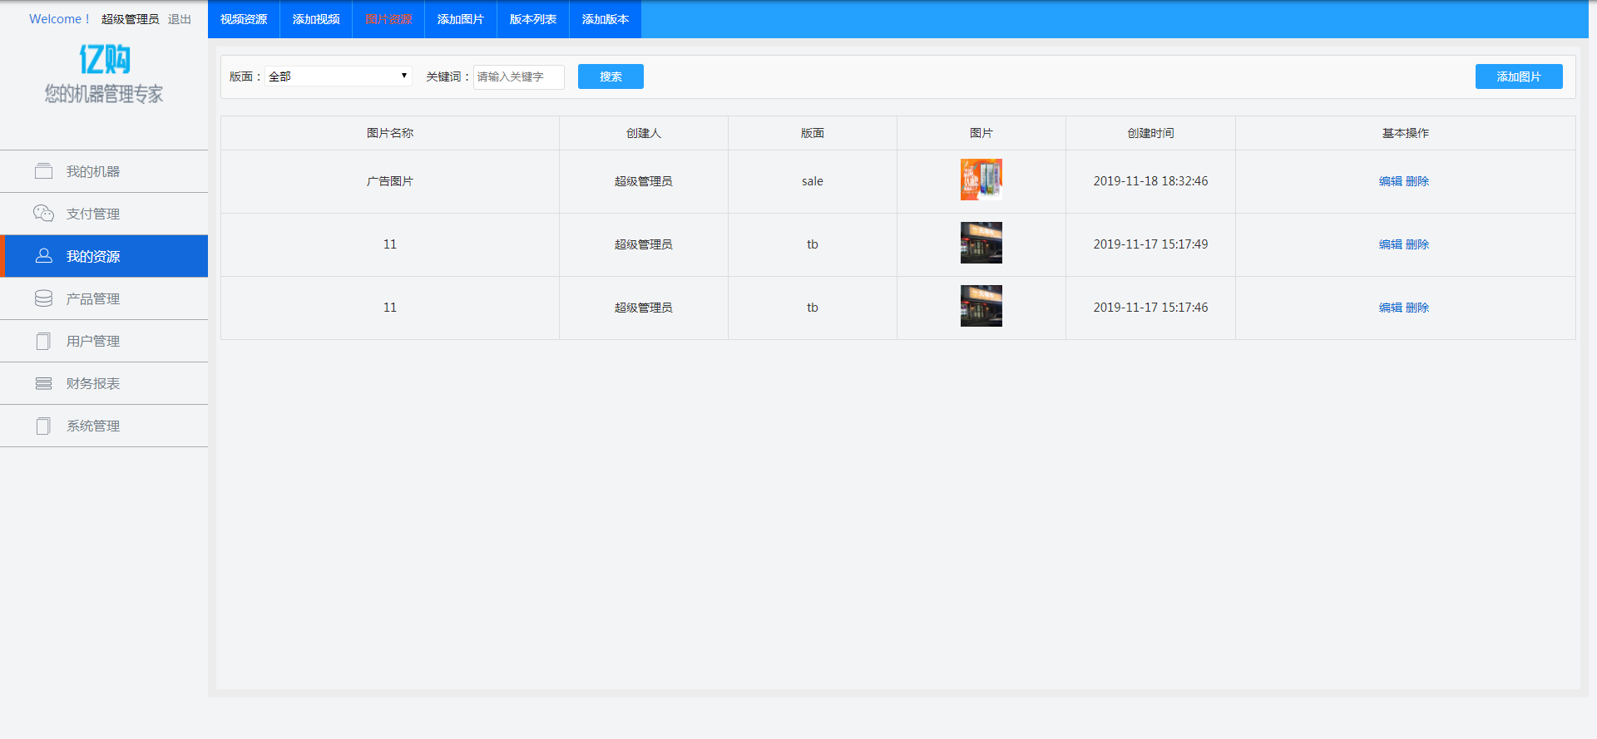This screenshot has width=1597, height=739.
Task: Click the 支付管理 WeChat-style icon
Action: coord(43,214)
